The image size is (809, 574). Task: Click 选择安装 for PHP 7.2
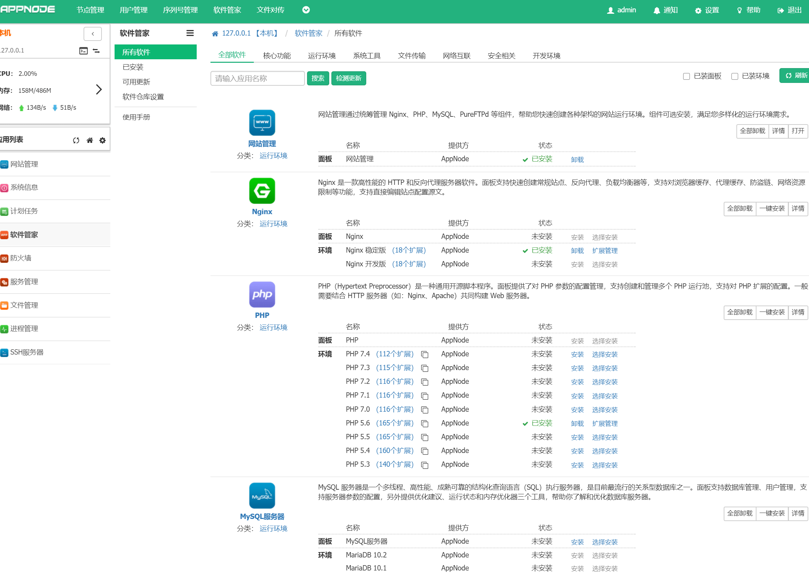[x=605, y=382]
